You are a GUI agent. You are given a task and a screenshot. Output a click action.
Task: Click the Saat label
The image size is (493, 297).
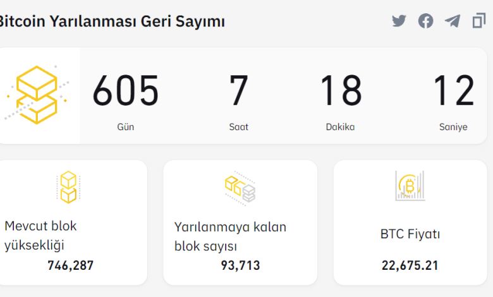239,127
